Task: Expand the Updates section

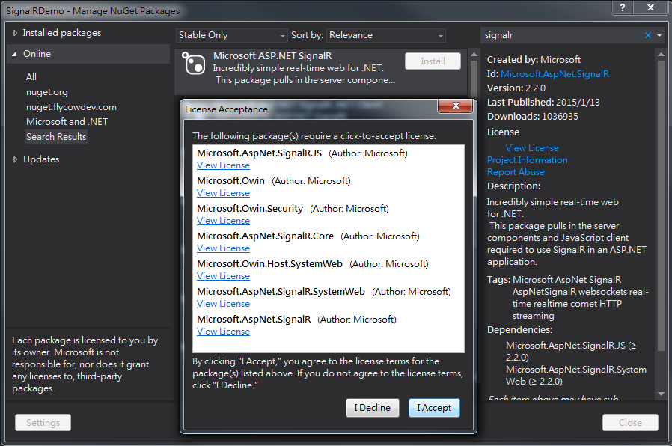Action: click(x=41, y=159)
